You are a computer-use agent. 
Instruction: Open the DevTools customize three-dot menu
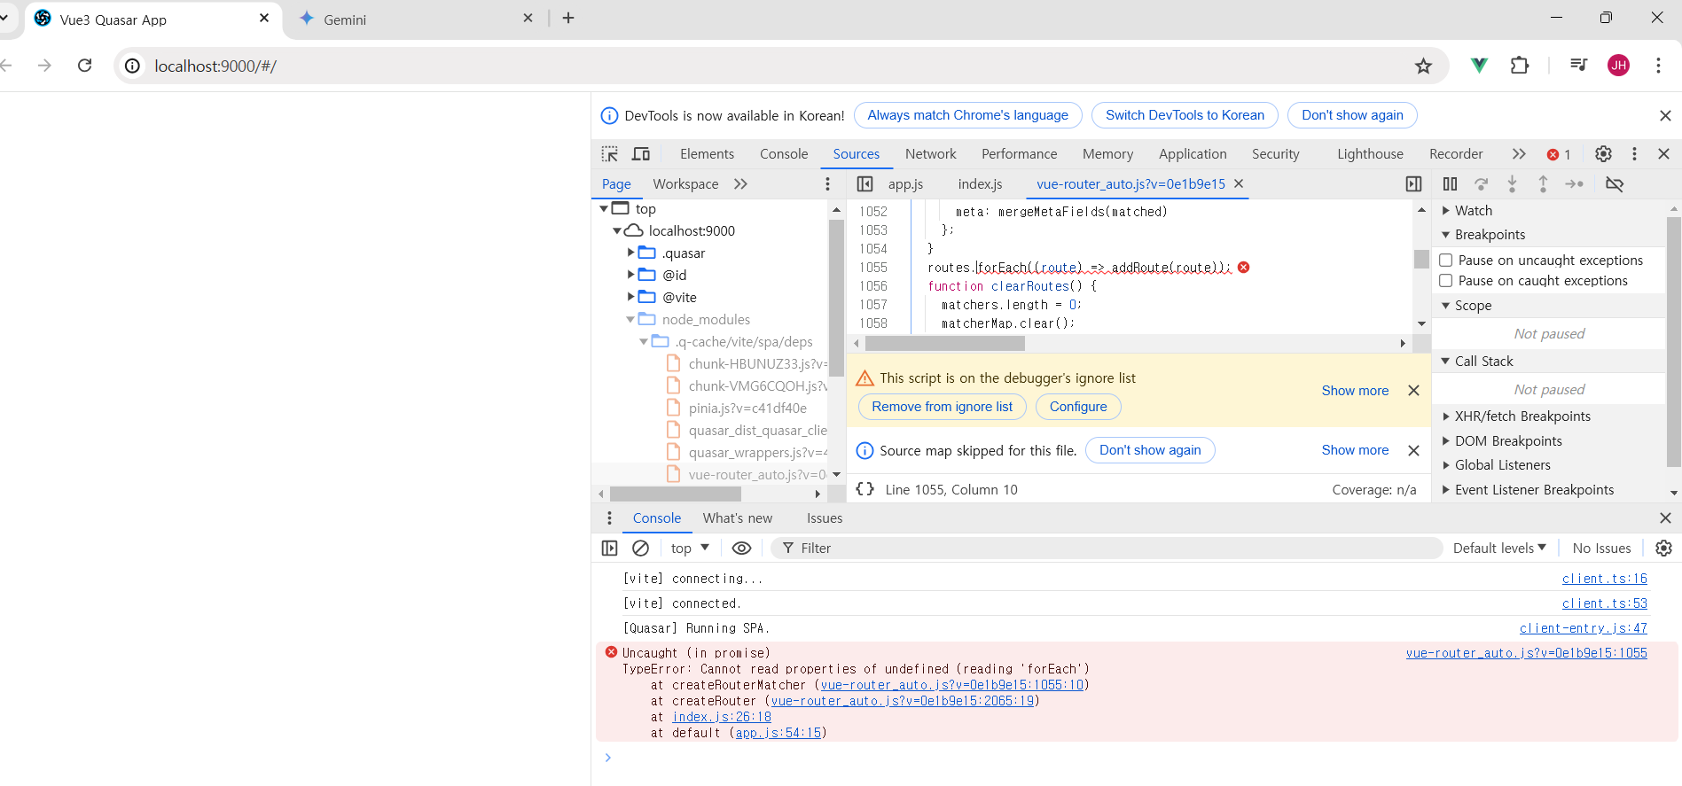(x=1634, y=154)
